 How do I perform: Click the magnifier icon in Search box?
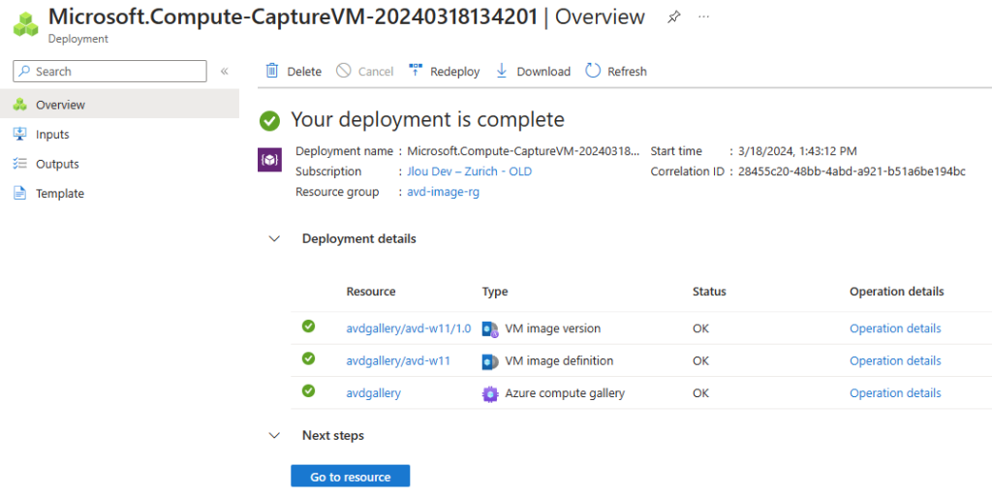24,72
